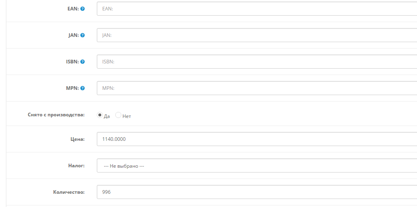Click the "EAN:" label text
The height and width of the screenshot is (207, 417).
(73, 8)
